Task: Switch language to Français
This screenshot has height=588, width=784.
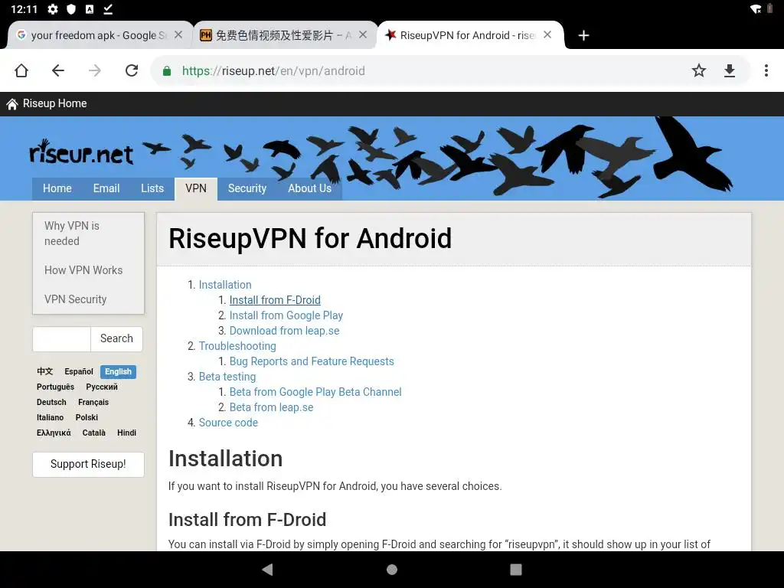Action: tap(93, 403)
